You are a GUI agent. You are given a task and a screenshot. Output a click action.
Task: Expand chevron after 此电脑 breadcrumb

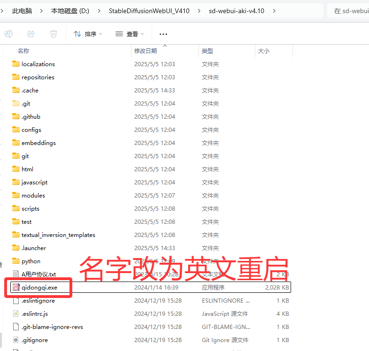[41, 11]
